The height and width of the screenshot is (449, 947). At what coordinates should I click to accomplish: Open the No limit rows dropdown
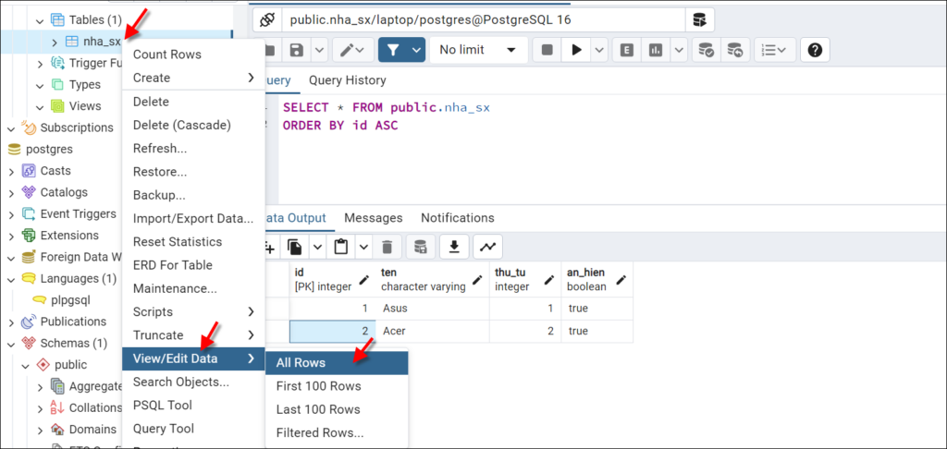pos(478,50)
